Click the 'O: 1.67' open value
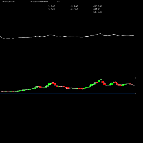 (x=51, y=6)
